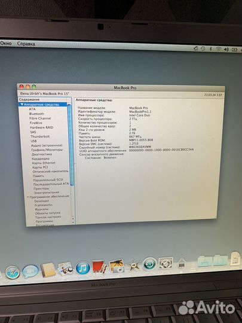Collapse the Аппаратные средства tree section

[x=22, y=105]
